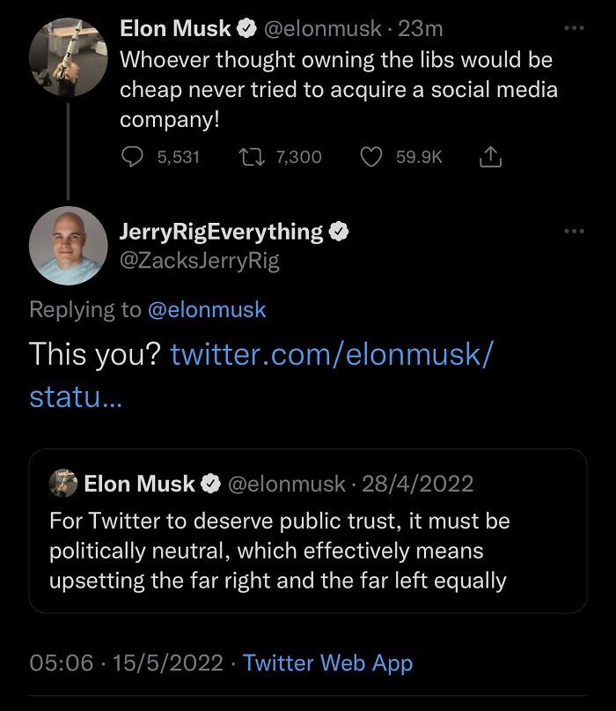Click @elonmusk in the Replying to line

206,309
